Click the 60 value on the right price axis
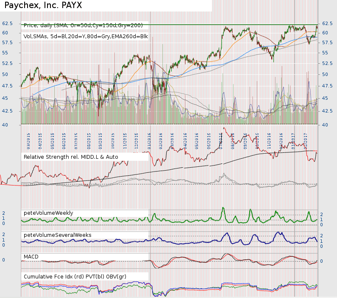 click(x=325, y=33)
